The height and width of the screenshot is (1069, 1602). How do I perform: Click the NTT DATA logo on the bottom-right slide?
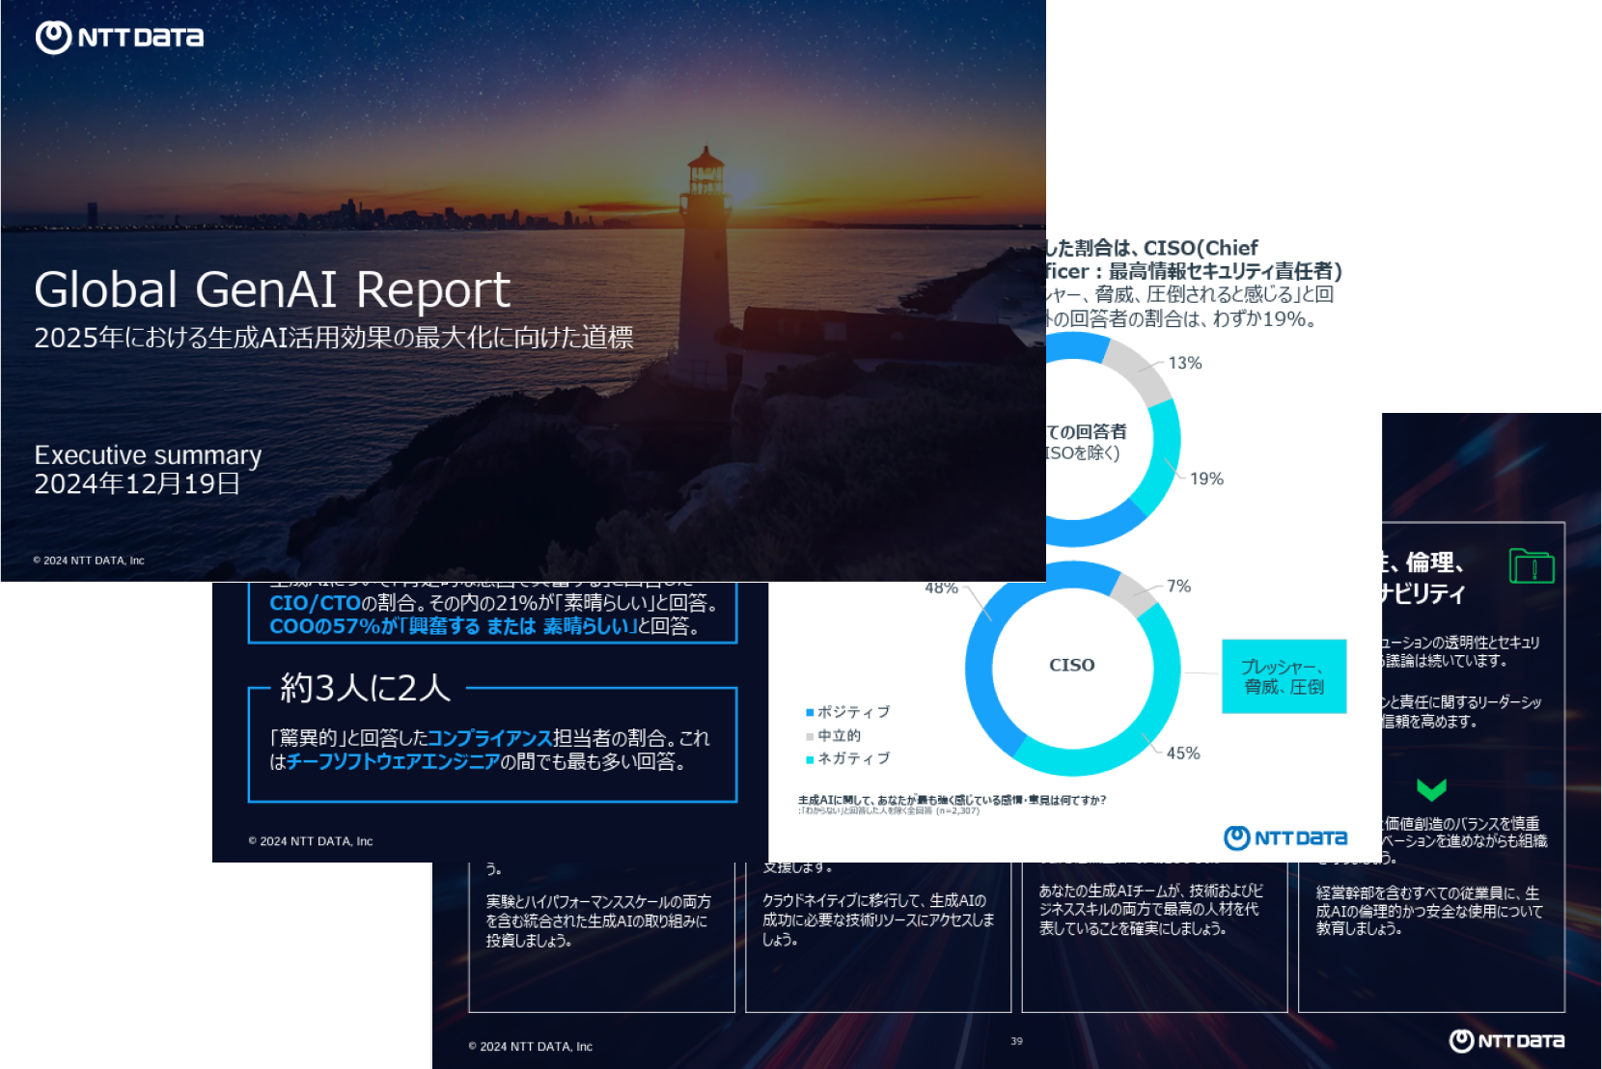1508,1041
